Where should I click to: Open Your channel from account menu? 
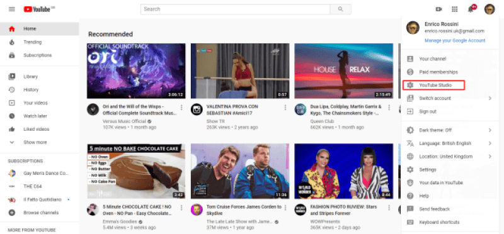450,59
